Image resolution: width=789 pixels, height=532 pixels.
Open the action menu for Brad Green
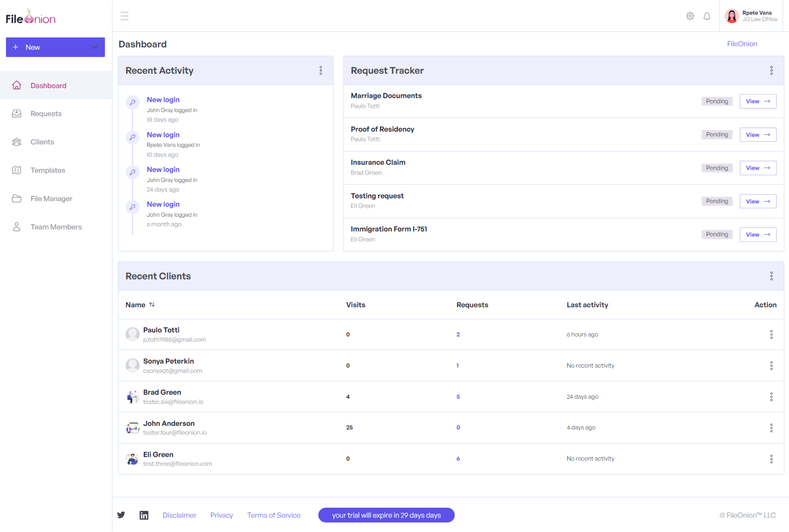771,396
